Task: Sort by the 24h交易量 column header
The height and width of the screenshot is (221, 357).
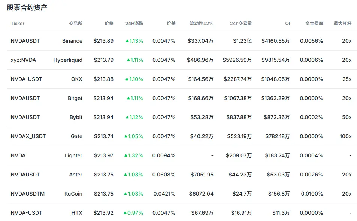Action: 241,24
